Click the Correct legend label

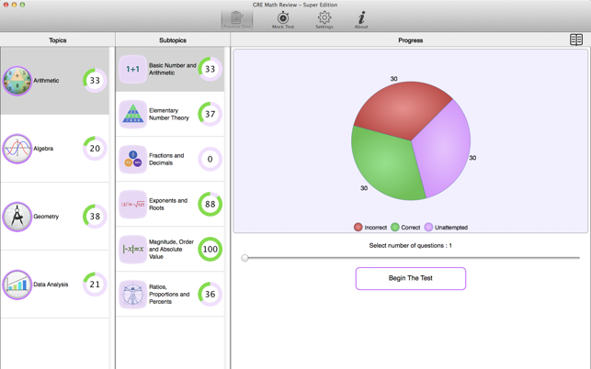pos(411,228)
